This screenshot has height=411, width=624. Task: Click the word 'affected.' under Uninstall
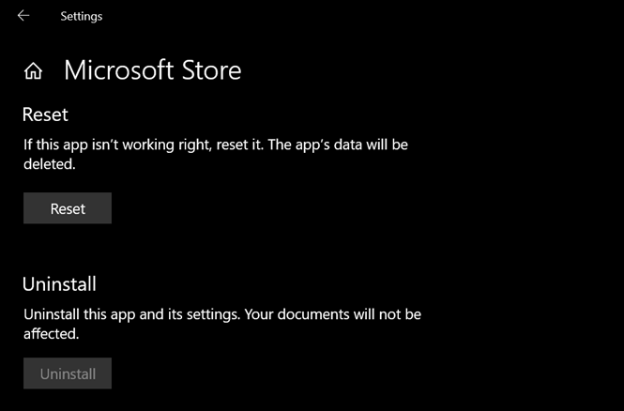coord(52,333)
